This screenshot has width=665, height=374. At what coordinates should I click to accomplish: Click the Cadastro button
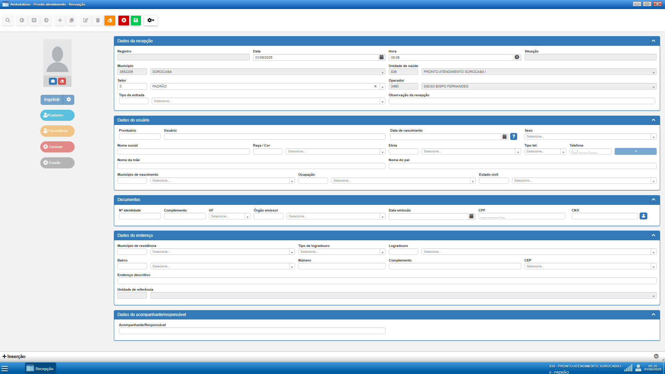57,115
